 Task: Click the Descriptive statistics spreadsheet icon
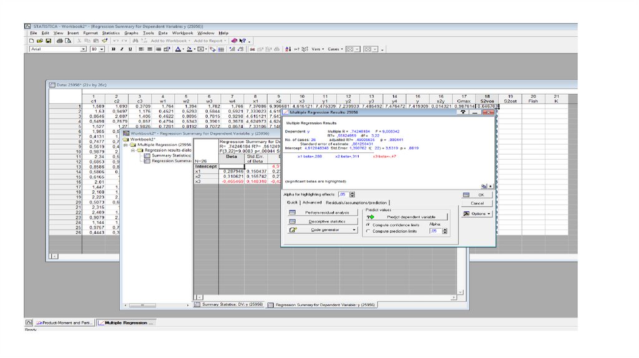(292, 221)
